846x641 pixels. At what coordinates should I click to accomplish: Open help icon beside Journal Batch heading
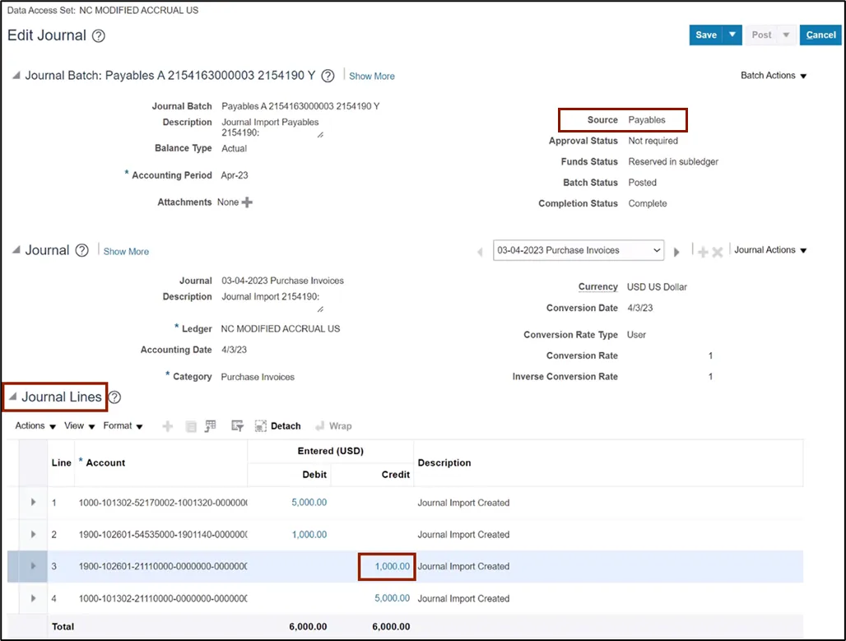click(328, 76)
